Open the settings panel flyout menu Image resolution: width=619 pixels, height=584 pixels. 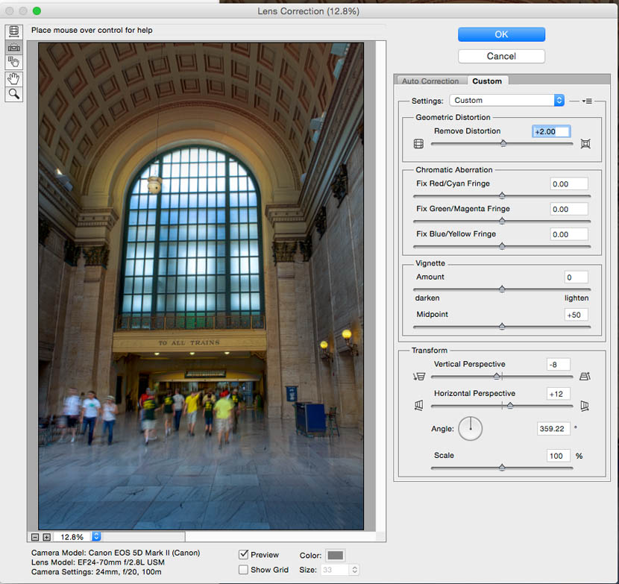(587, 101)
